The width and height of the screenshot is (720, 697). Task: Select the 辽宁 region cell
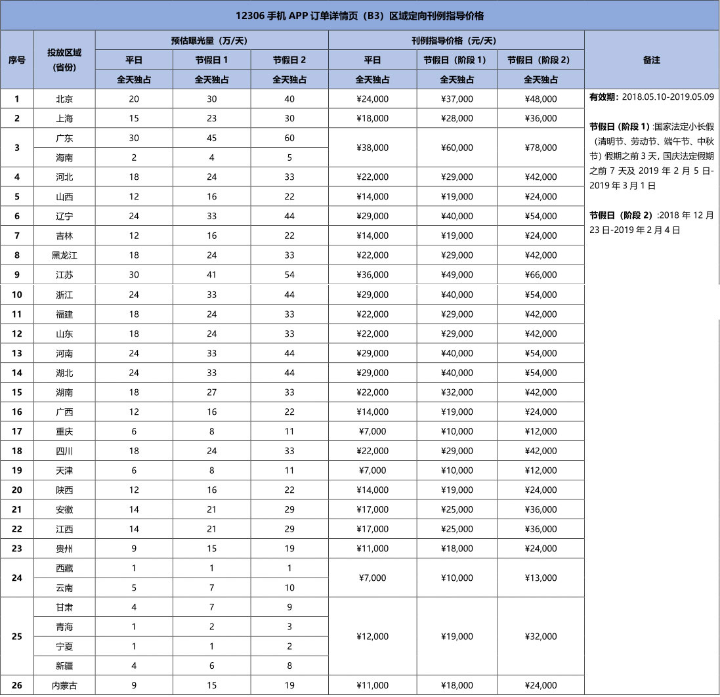click(64, 216)
